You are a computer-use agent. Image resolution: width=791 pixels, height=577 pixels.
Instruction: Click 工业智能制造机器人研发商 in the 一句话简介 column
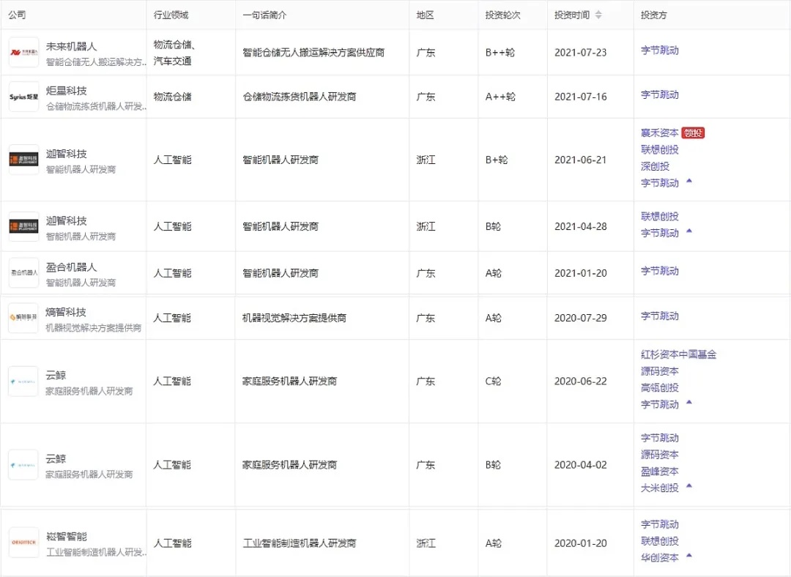click(x=299, y=543)
